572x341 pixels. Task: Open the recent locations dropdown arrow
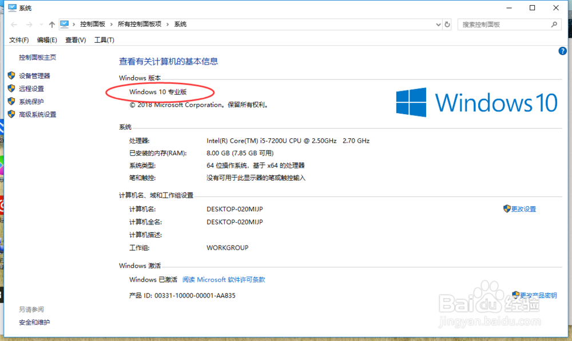pyautogui.click(x=41, y=25)
